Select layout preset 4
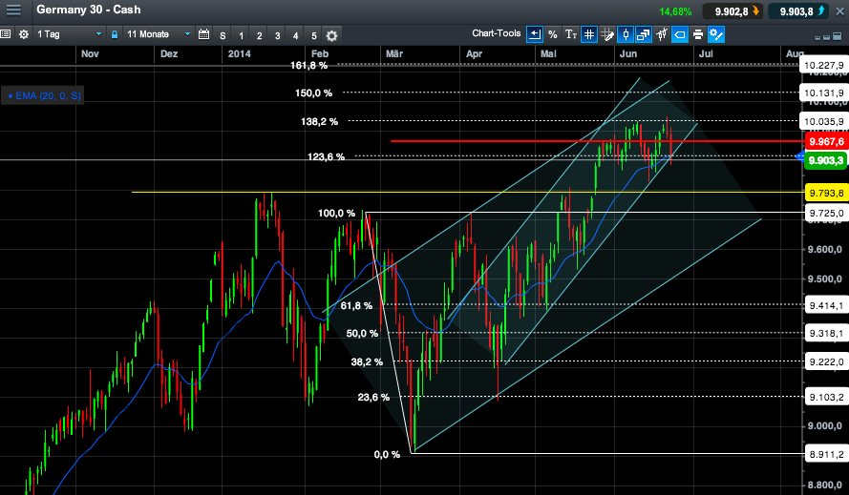This screenshot has height=495, width=849. 296,35
